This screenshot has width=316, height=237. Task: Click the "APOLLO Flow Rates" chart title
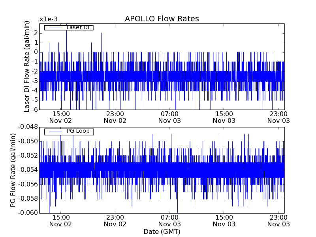coord(162,19)
